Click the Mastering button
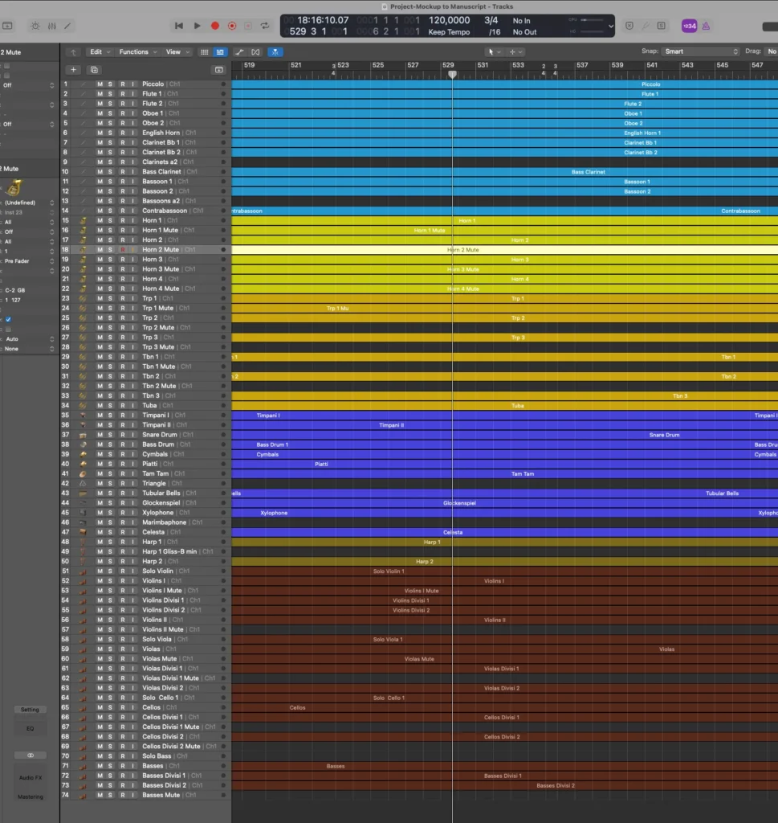This screenshot has height=823, width=778. pos(30,796)
